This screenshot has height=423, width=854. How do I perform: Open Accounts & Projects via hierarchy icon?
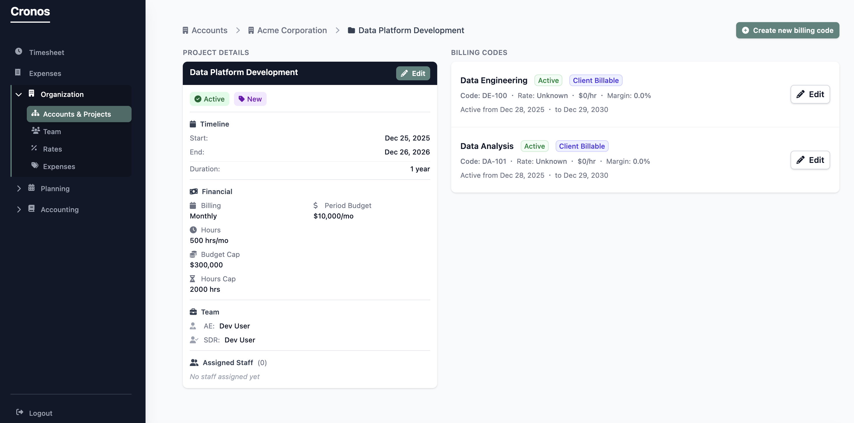point(35,114)
